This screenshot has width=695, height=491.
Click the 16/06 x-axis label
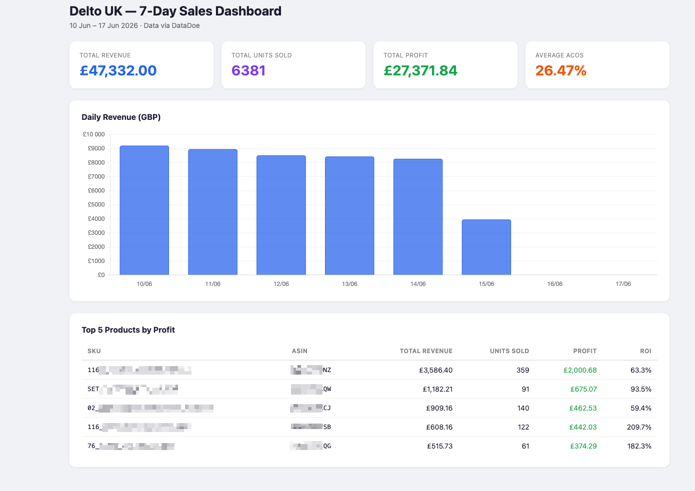click(555, 284)
